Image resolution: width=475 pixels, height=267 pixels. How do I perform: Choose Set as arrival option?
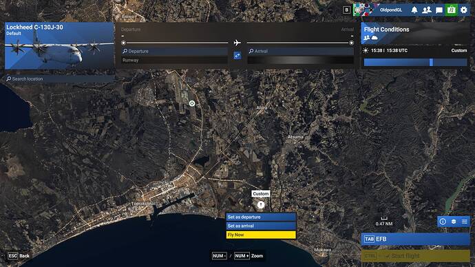261,226
